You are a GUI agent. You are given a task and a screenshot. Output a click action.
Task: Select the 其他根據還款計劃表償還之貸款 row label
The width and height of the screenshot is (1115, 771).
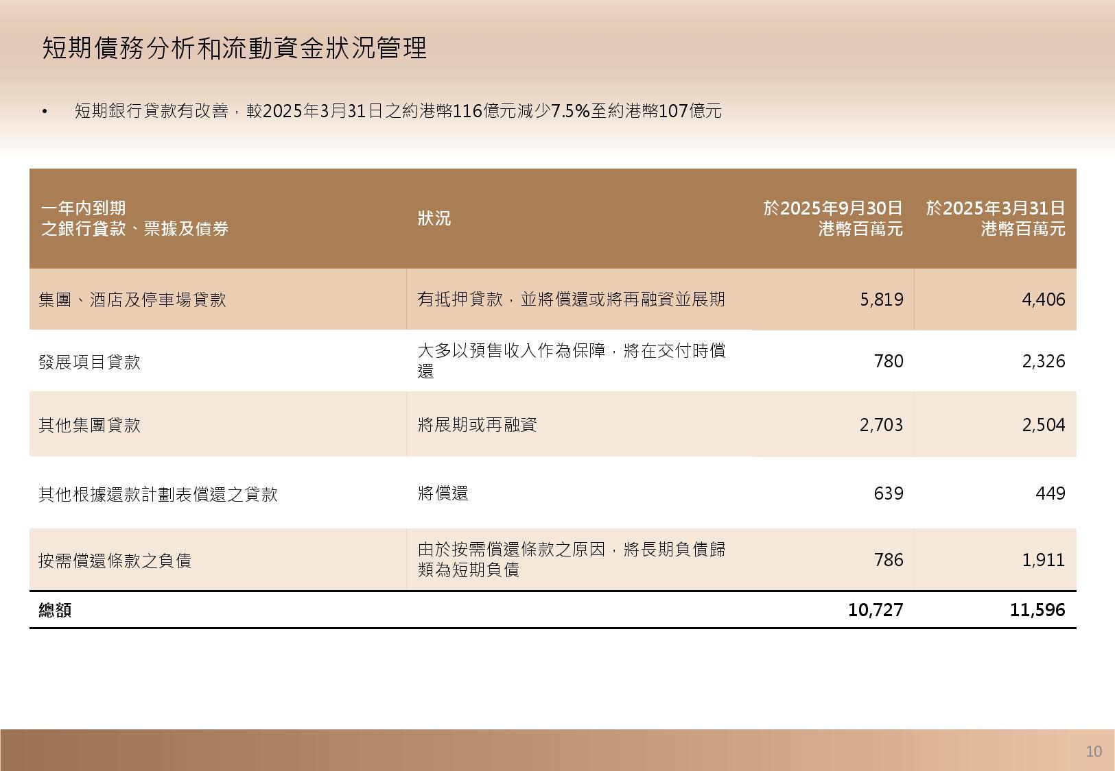tap(158, 494)
